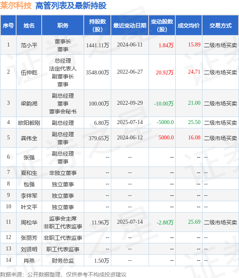This screenshot has width=239, height=278.
Task: Click 董事长 in 范小平's row
Action: pyautogui.click(x=63, y=41)
